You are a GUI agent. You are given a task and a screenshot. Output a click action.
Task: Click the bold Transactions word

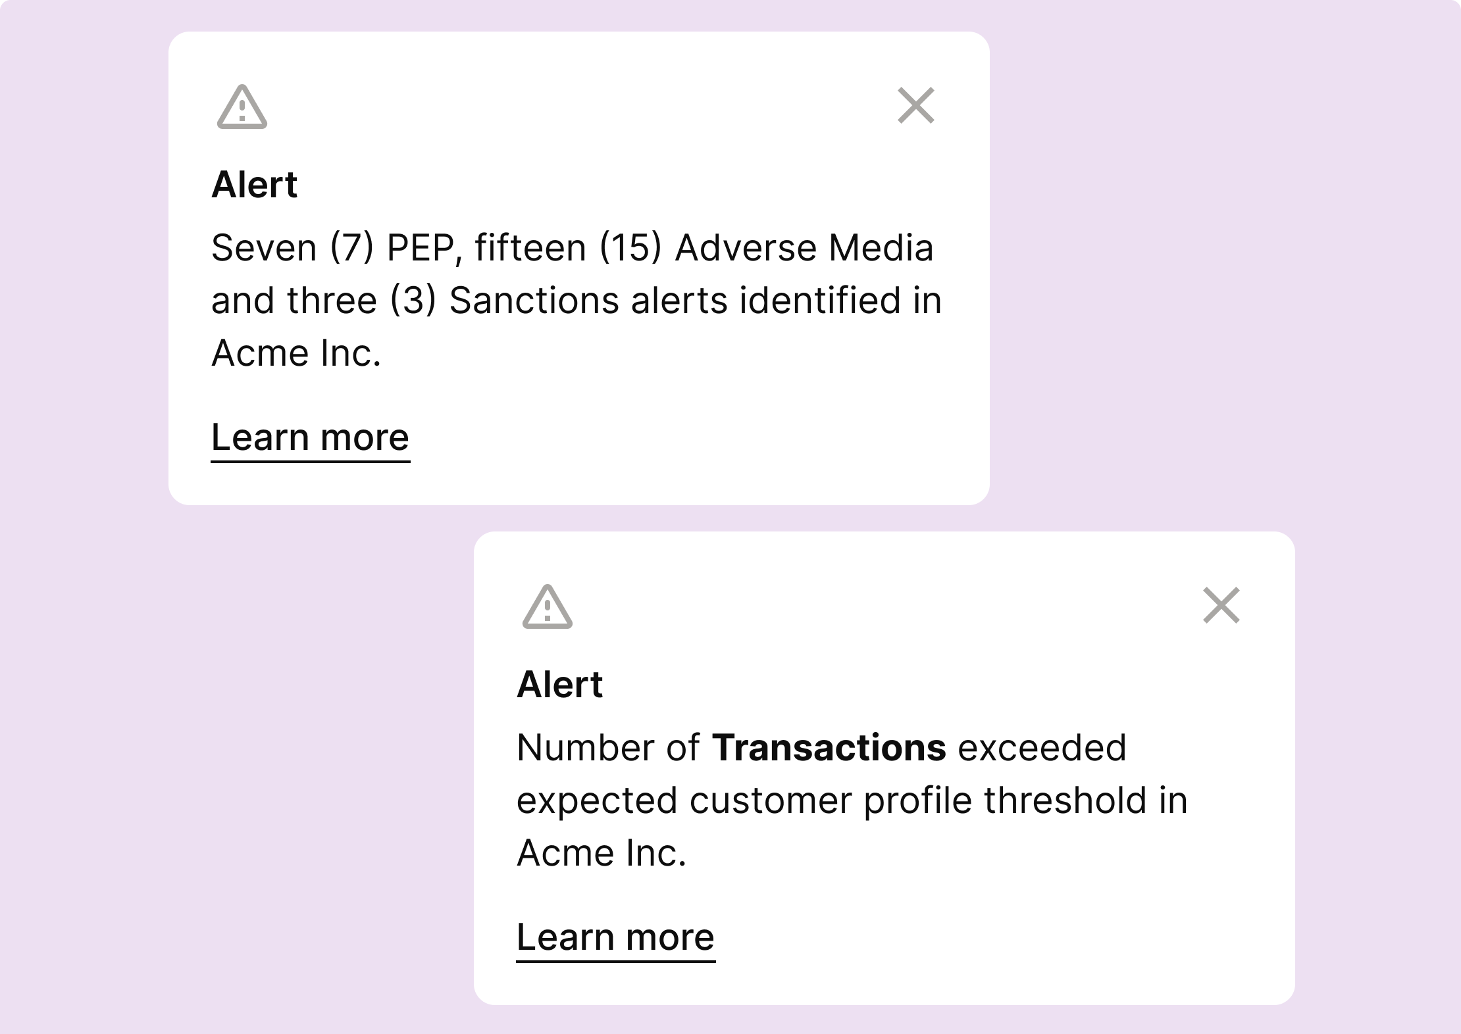pyautogui.click(x=829, y=748)
